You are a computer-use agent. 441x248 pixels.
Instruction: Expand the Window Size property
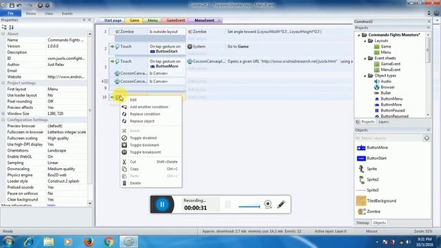(x=3, y=114)
